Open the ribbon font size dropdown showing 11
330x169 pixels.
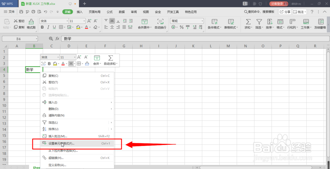pyautogui.click(x=84, y=21)
